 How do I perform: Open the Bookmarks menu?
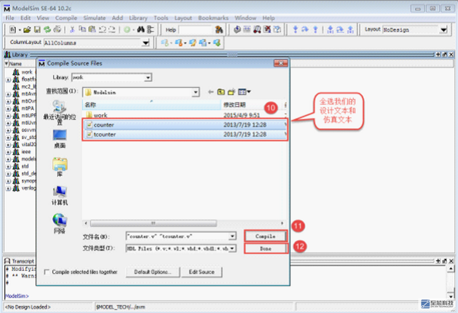point(213,18)
